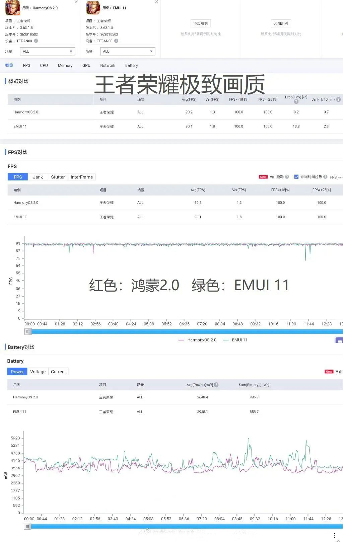343x542 pixels.
Task: Switch to the CPU tab
Action: tap(44, 65)
